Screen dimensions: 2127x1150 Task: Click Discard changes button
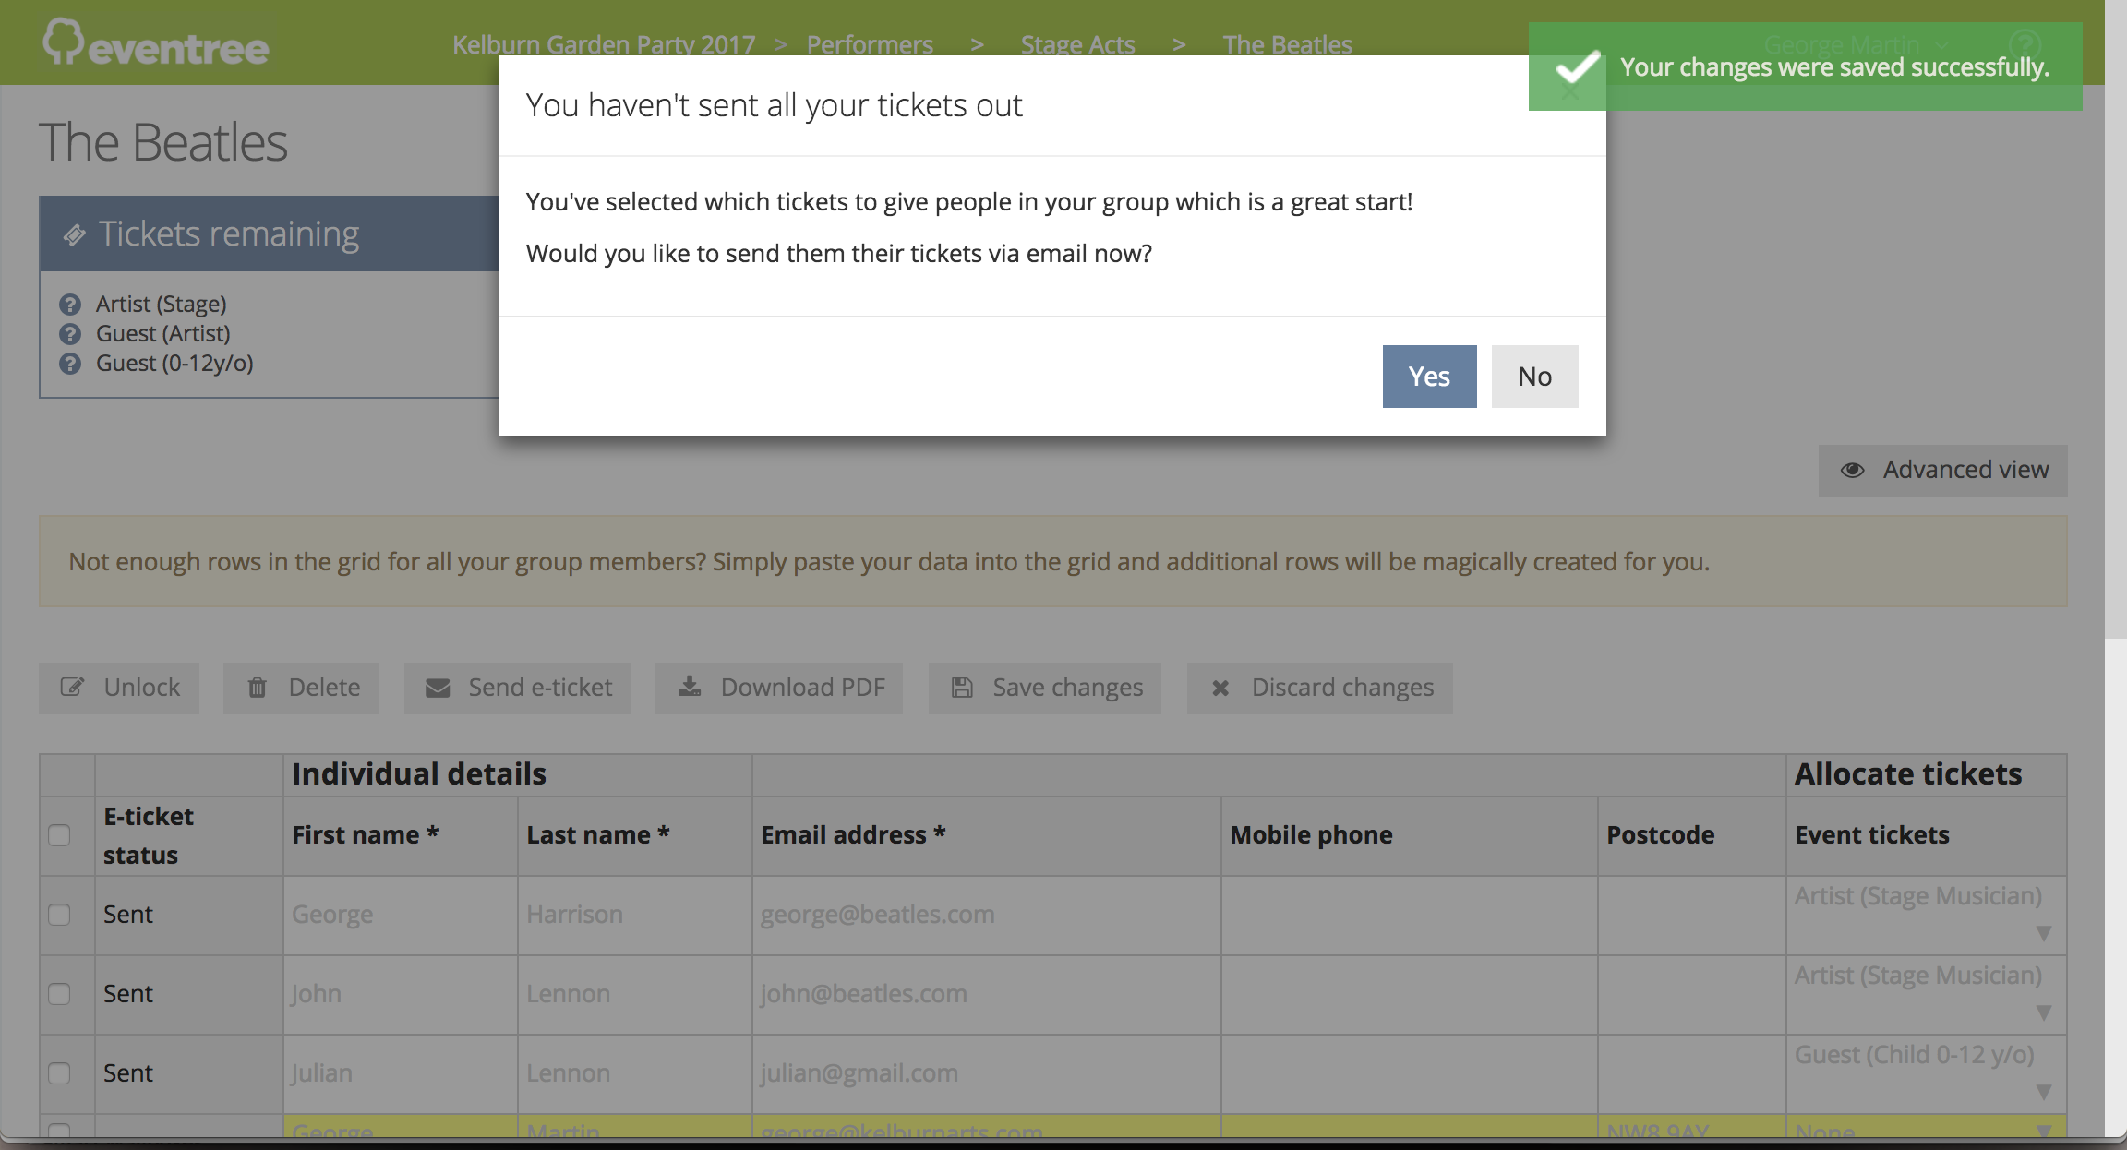click(x=1320, y=688)
